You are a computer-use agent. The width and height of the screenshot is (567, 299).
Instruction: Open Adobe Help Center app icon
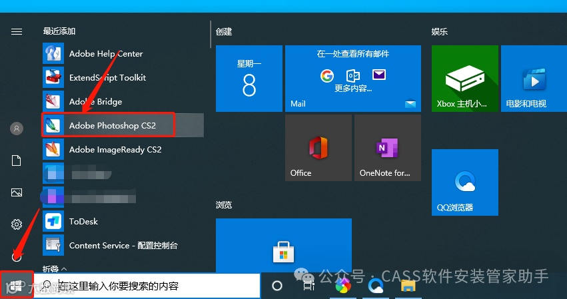[x=53, y=53]
